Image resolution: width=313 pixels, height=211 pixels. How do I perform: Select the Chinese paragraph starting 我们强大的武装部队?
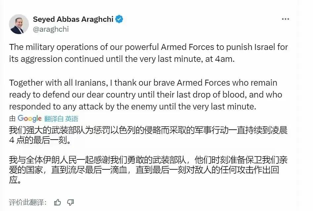(148, 135)
